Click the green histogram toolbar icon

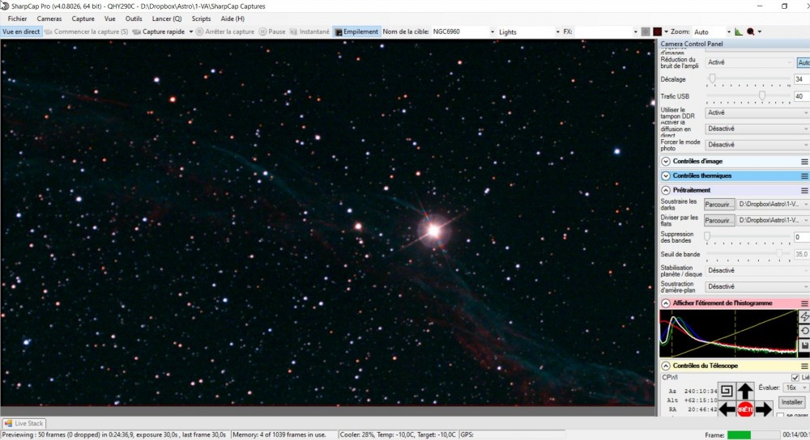[739, 32]
